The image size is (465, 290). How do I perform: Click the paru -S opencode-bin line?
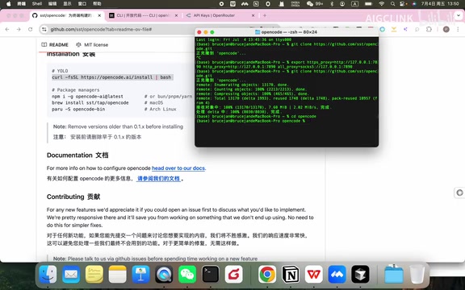tap(78, 109)
